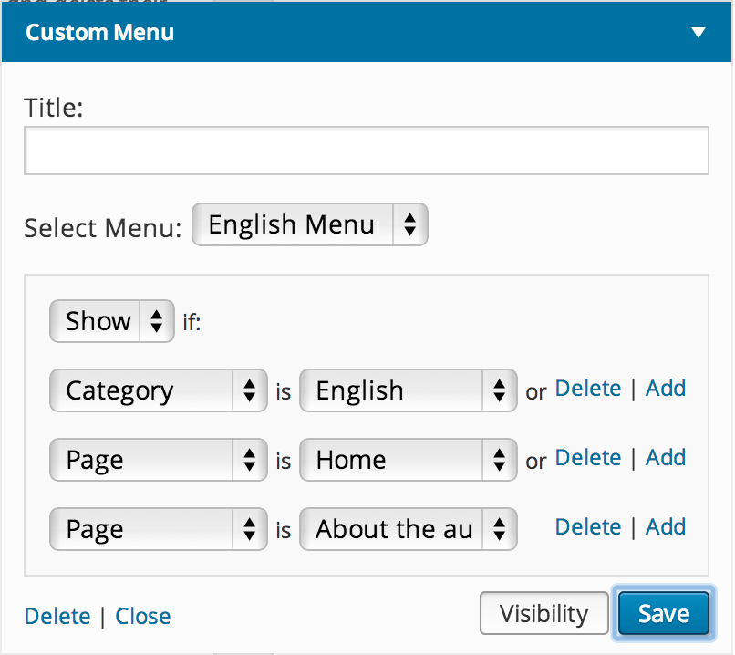Open the English category value dropdown
The width and height of the screenshot is (735, 655).
click(408, 390)
